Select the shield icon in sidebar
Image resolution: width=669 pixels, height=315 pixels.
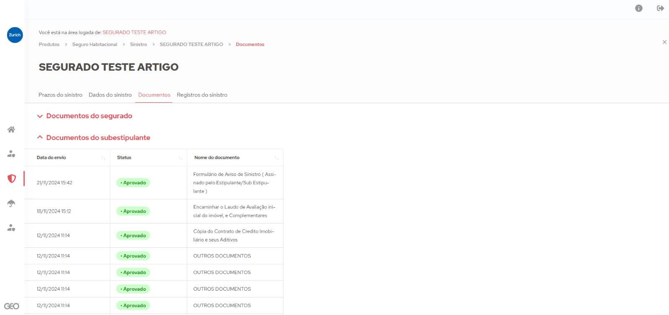[12, 179]
